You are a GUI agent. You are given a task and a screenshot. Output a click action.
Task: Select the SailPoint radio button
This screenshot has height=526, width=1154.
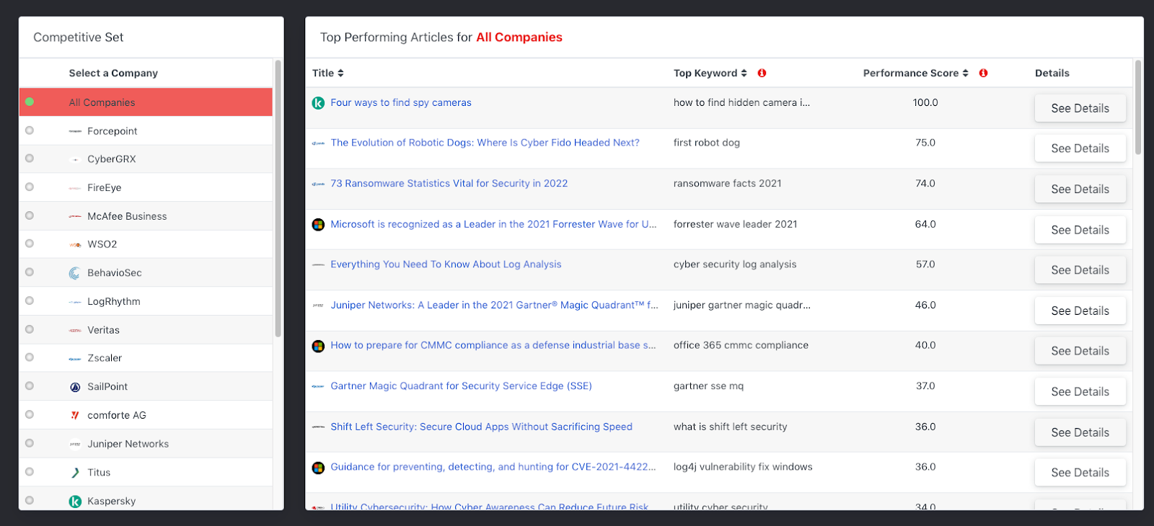pyautogui.click(x=30, y=386)
